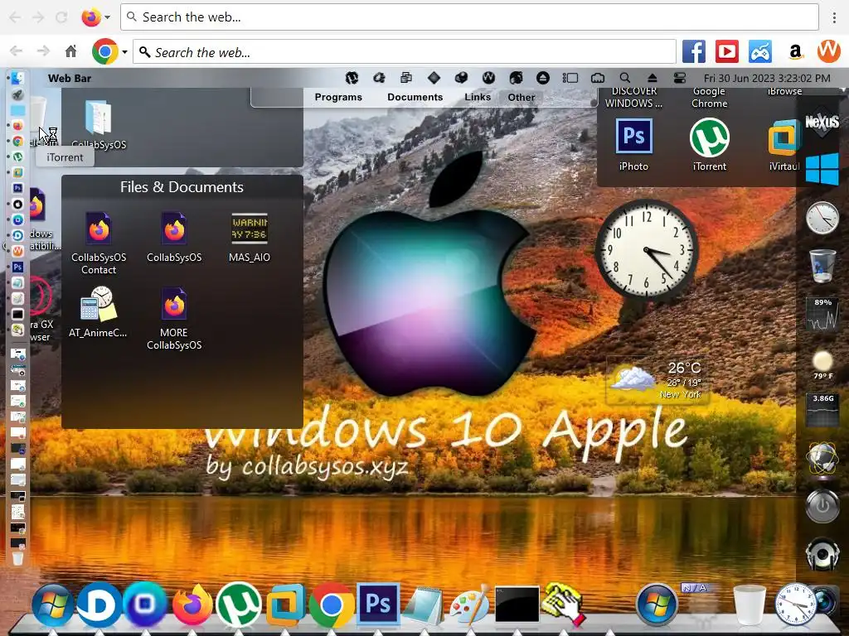
Task: Open the recycle bin on right dock
Action: click(822, 265)
